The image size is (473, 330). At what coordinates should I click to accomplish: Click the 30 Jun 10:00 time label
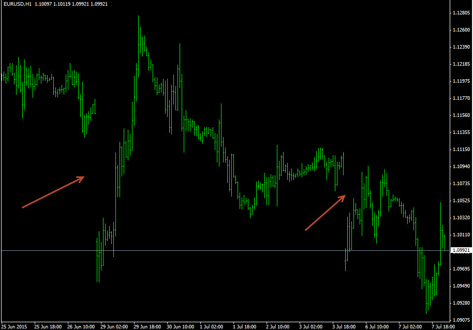pos(181,326)
